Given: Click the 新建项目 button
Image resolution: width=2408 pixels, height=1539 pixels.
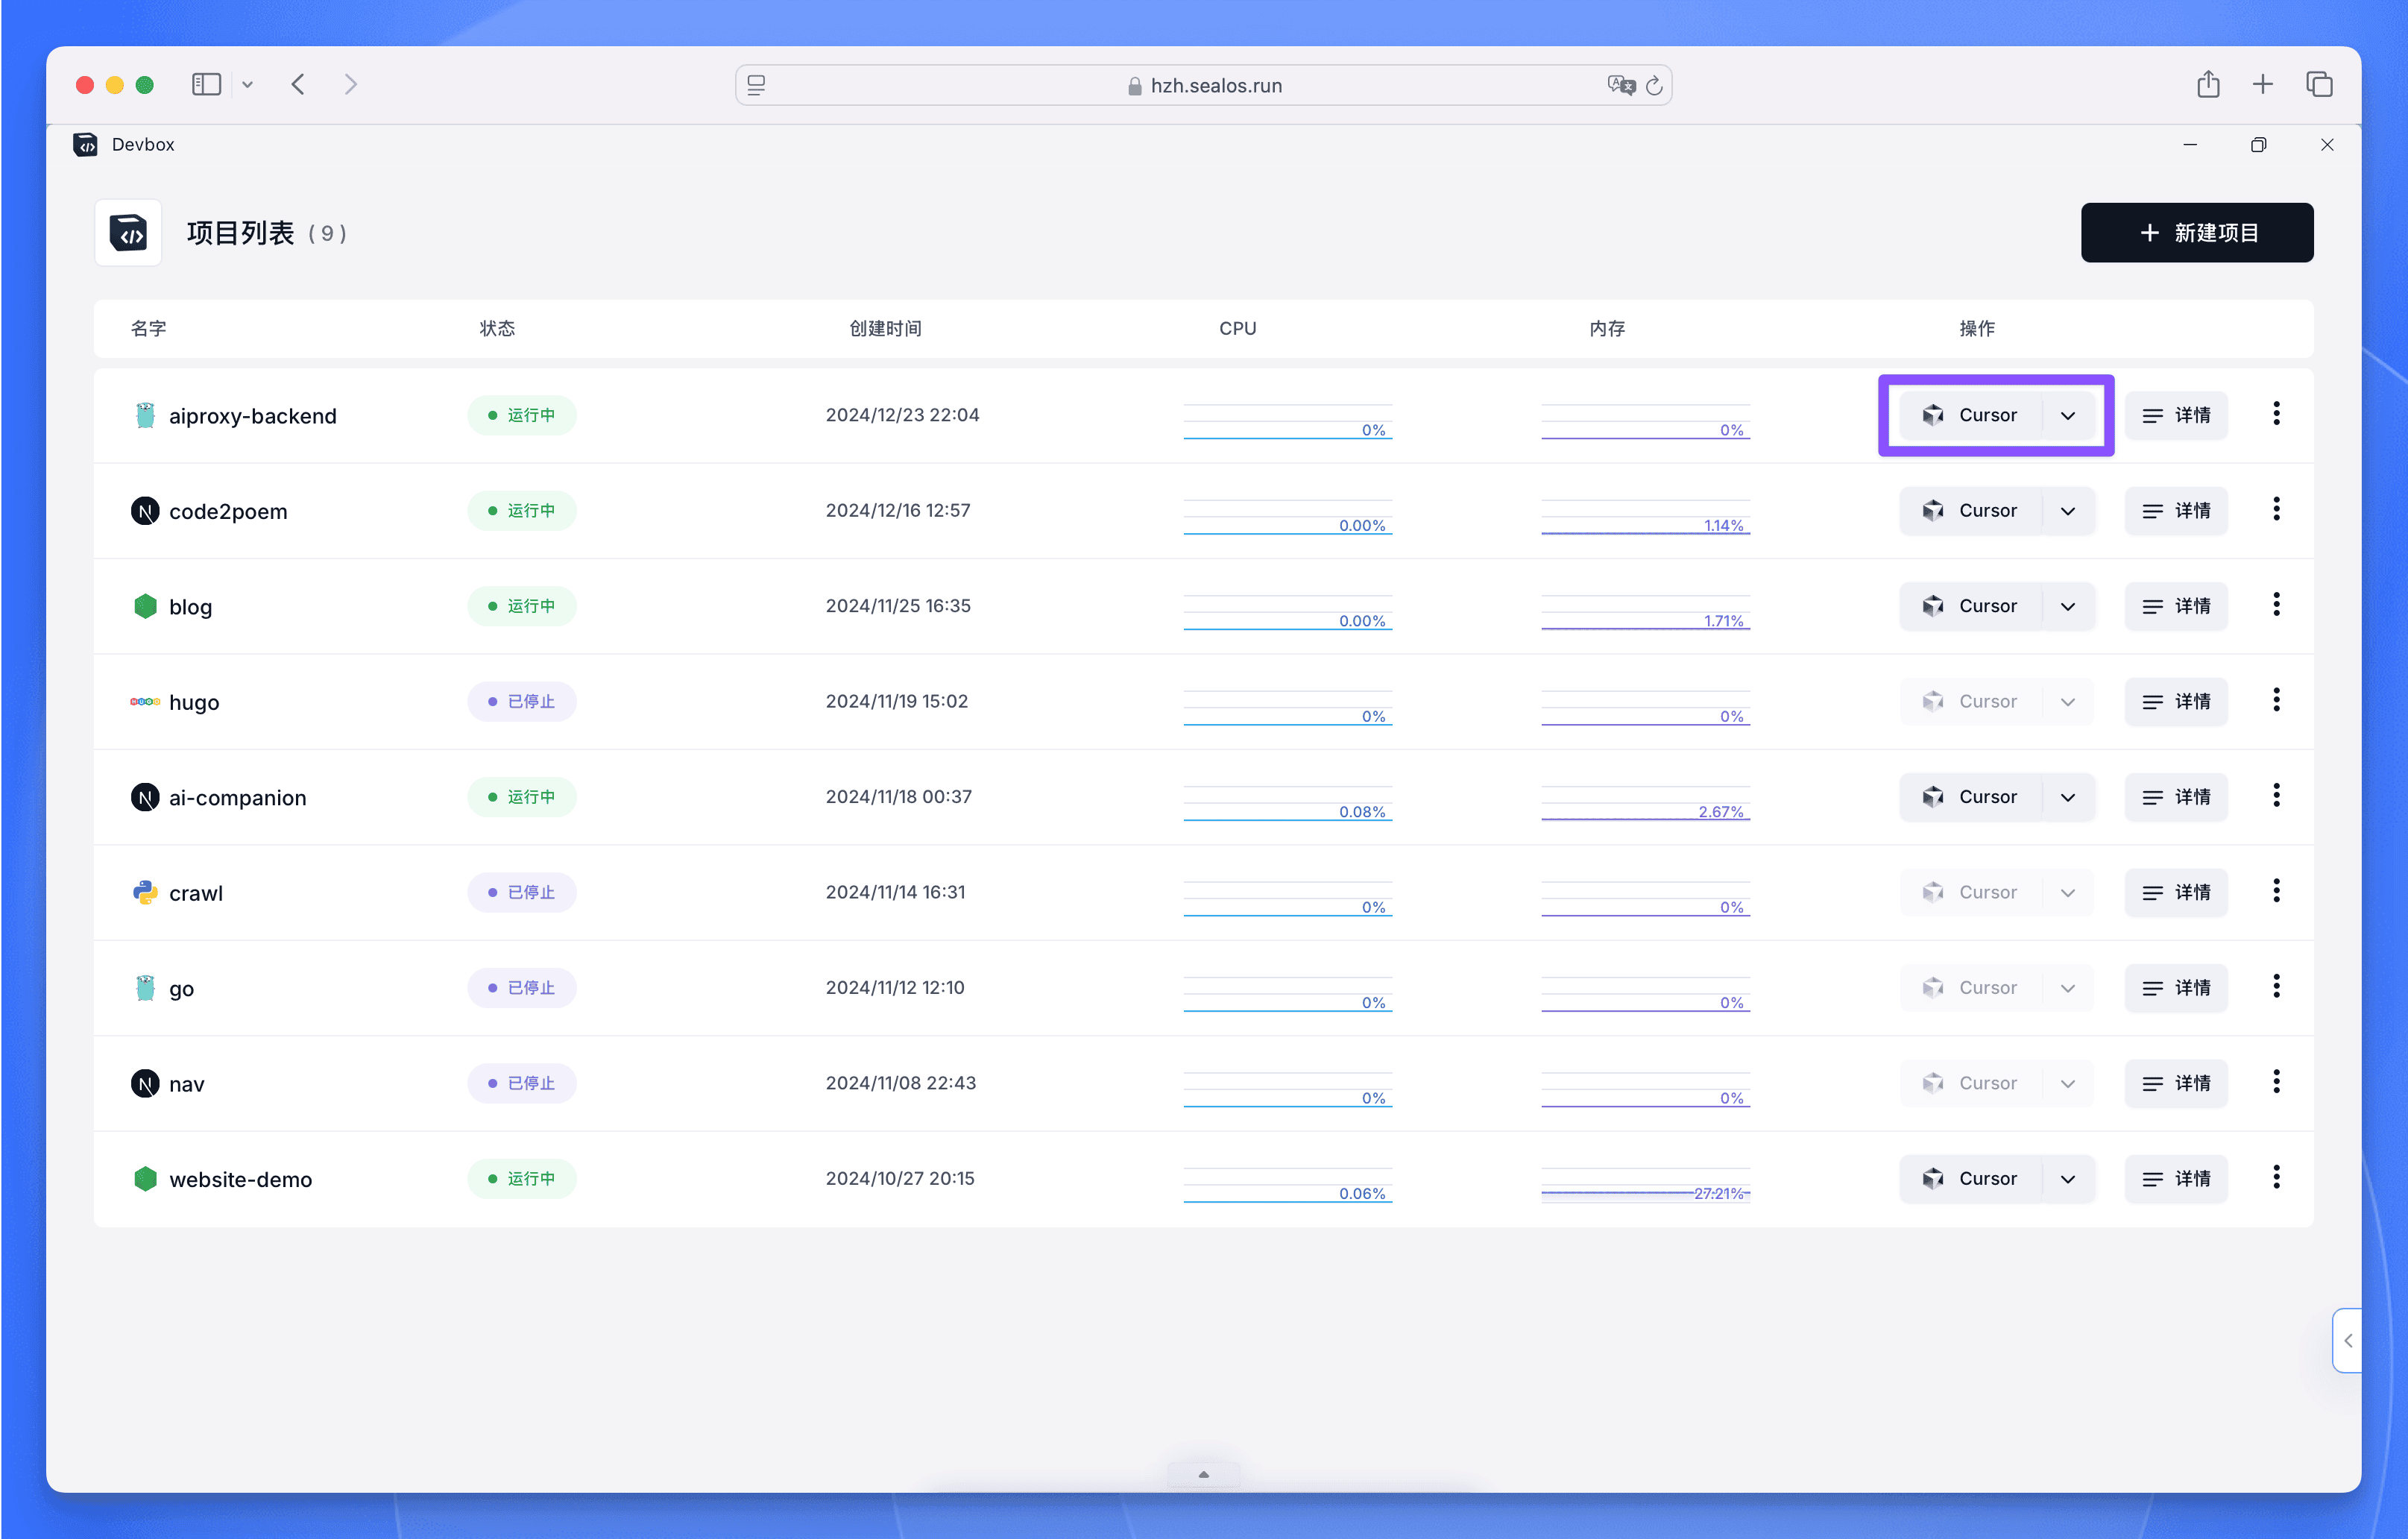Looking at the screenshot, I should (x=2196, y=233).
